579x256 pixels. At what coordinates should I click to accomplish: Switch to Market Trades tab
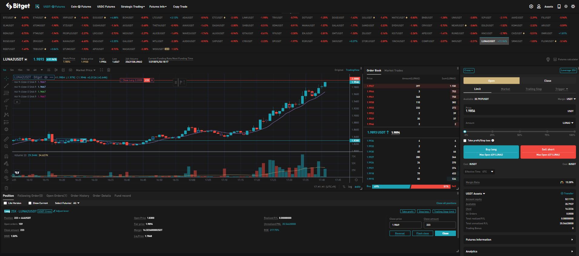(393, 71)
